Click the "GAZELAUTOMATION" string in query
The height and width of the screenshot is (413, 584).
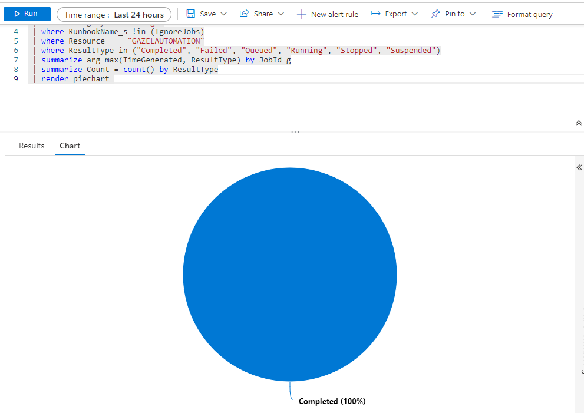[x=166, y=41]
